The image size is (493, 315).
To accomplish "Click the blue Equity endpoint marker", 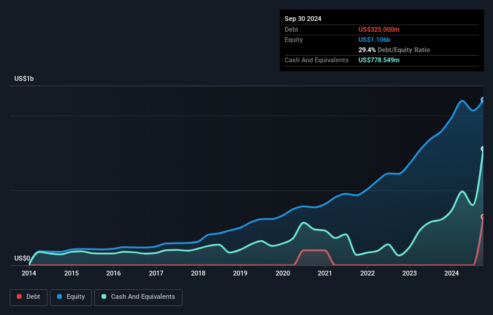I will 483,100.
